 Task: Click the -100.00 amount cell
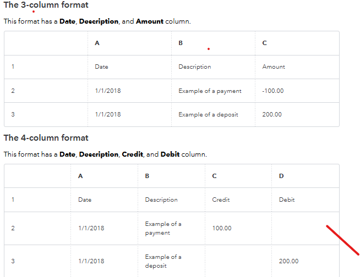pyautogui.click(x=273, y=91)
